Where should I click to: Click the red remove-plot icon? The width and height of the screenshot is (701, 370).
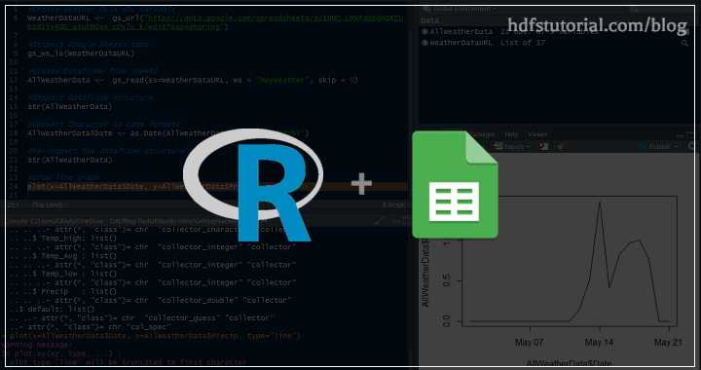[544, 146]
